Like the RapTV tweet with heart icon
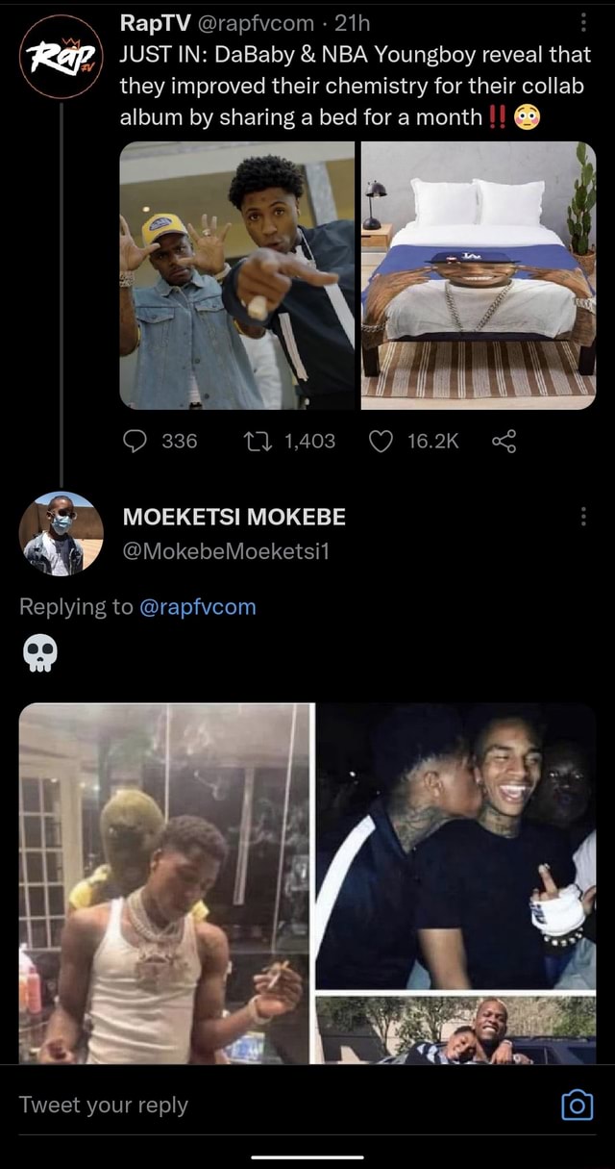Viewport: 615px width, 1169px height. tap(381, 442)
